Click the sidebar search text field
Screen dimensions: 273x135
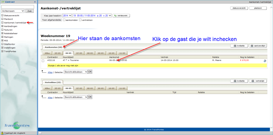coord(18,7)
